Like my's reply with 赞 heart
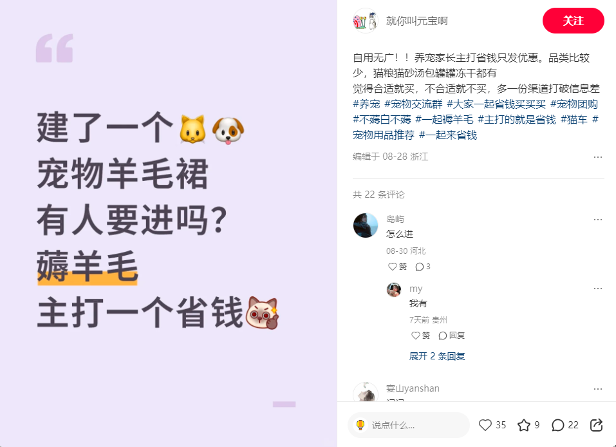Image resolution: width=616 pixels, height=447 pixels. click(x=420, y=336)
